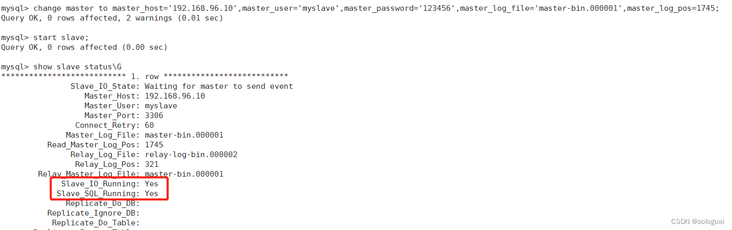732x230 pixels.
Task: Click the 'change master to' command line
Action: point(360,8)
